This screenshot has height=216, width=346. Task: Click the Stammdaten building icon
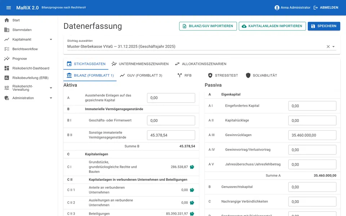(7, 30)
